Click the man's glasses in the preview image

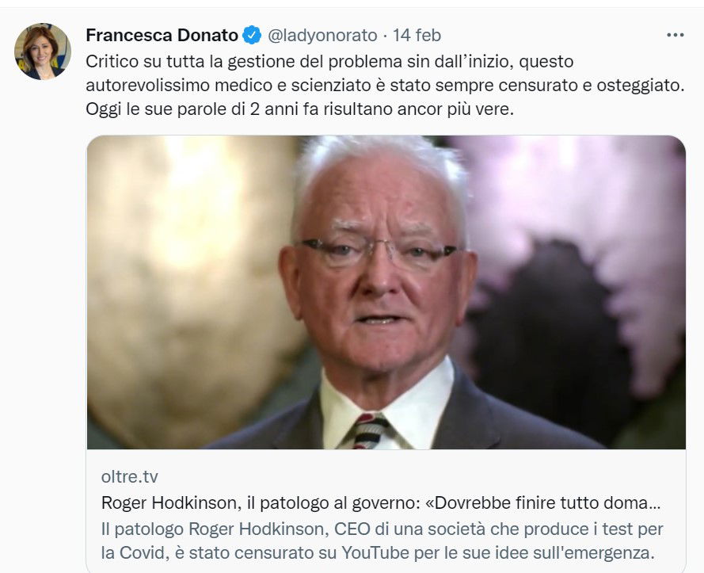click(379, 254)
